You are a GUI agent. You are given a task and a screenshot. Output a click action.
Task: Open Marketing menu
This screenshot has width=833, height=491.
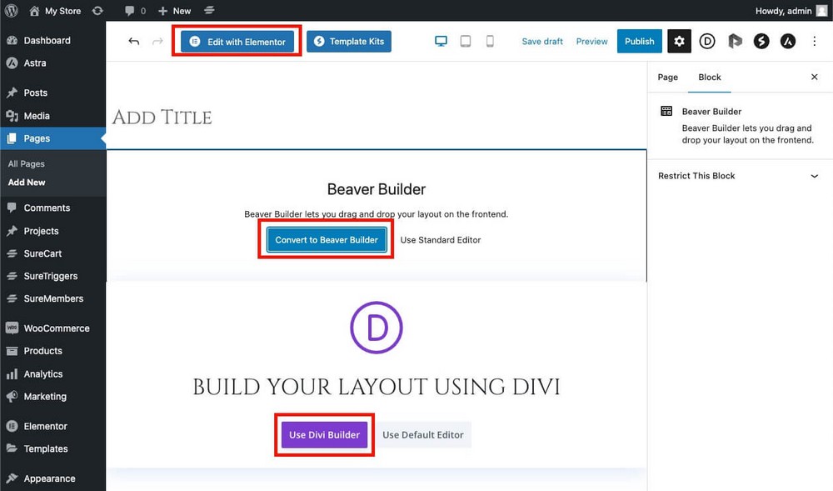click(x=53, y=397)
